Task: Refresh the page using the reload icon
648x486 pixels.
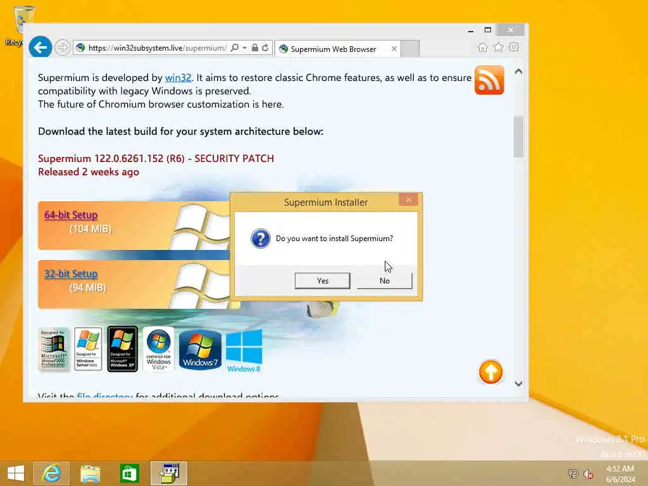Action: tap(265, 48)
